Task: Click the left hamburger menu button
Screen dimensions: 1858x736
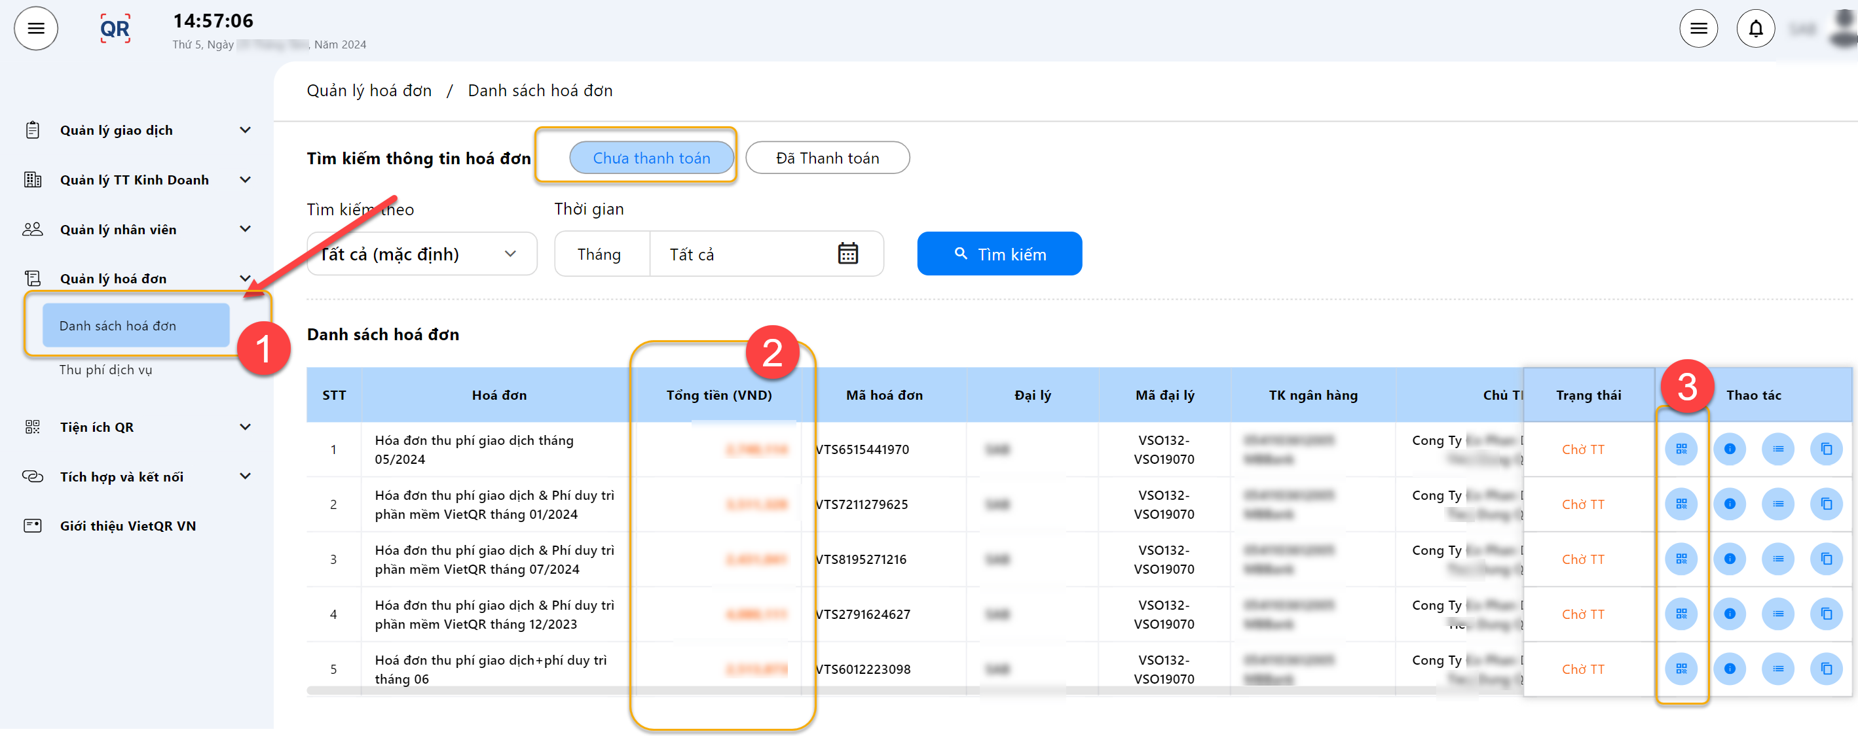Action: 36,29
